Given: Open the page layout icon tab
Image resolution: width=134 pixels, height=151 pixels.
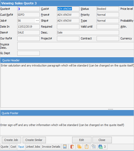Looking at the screenshot, I should 65,147.
